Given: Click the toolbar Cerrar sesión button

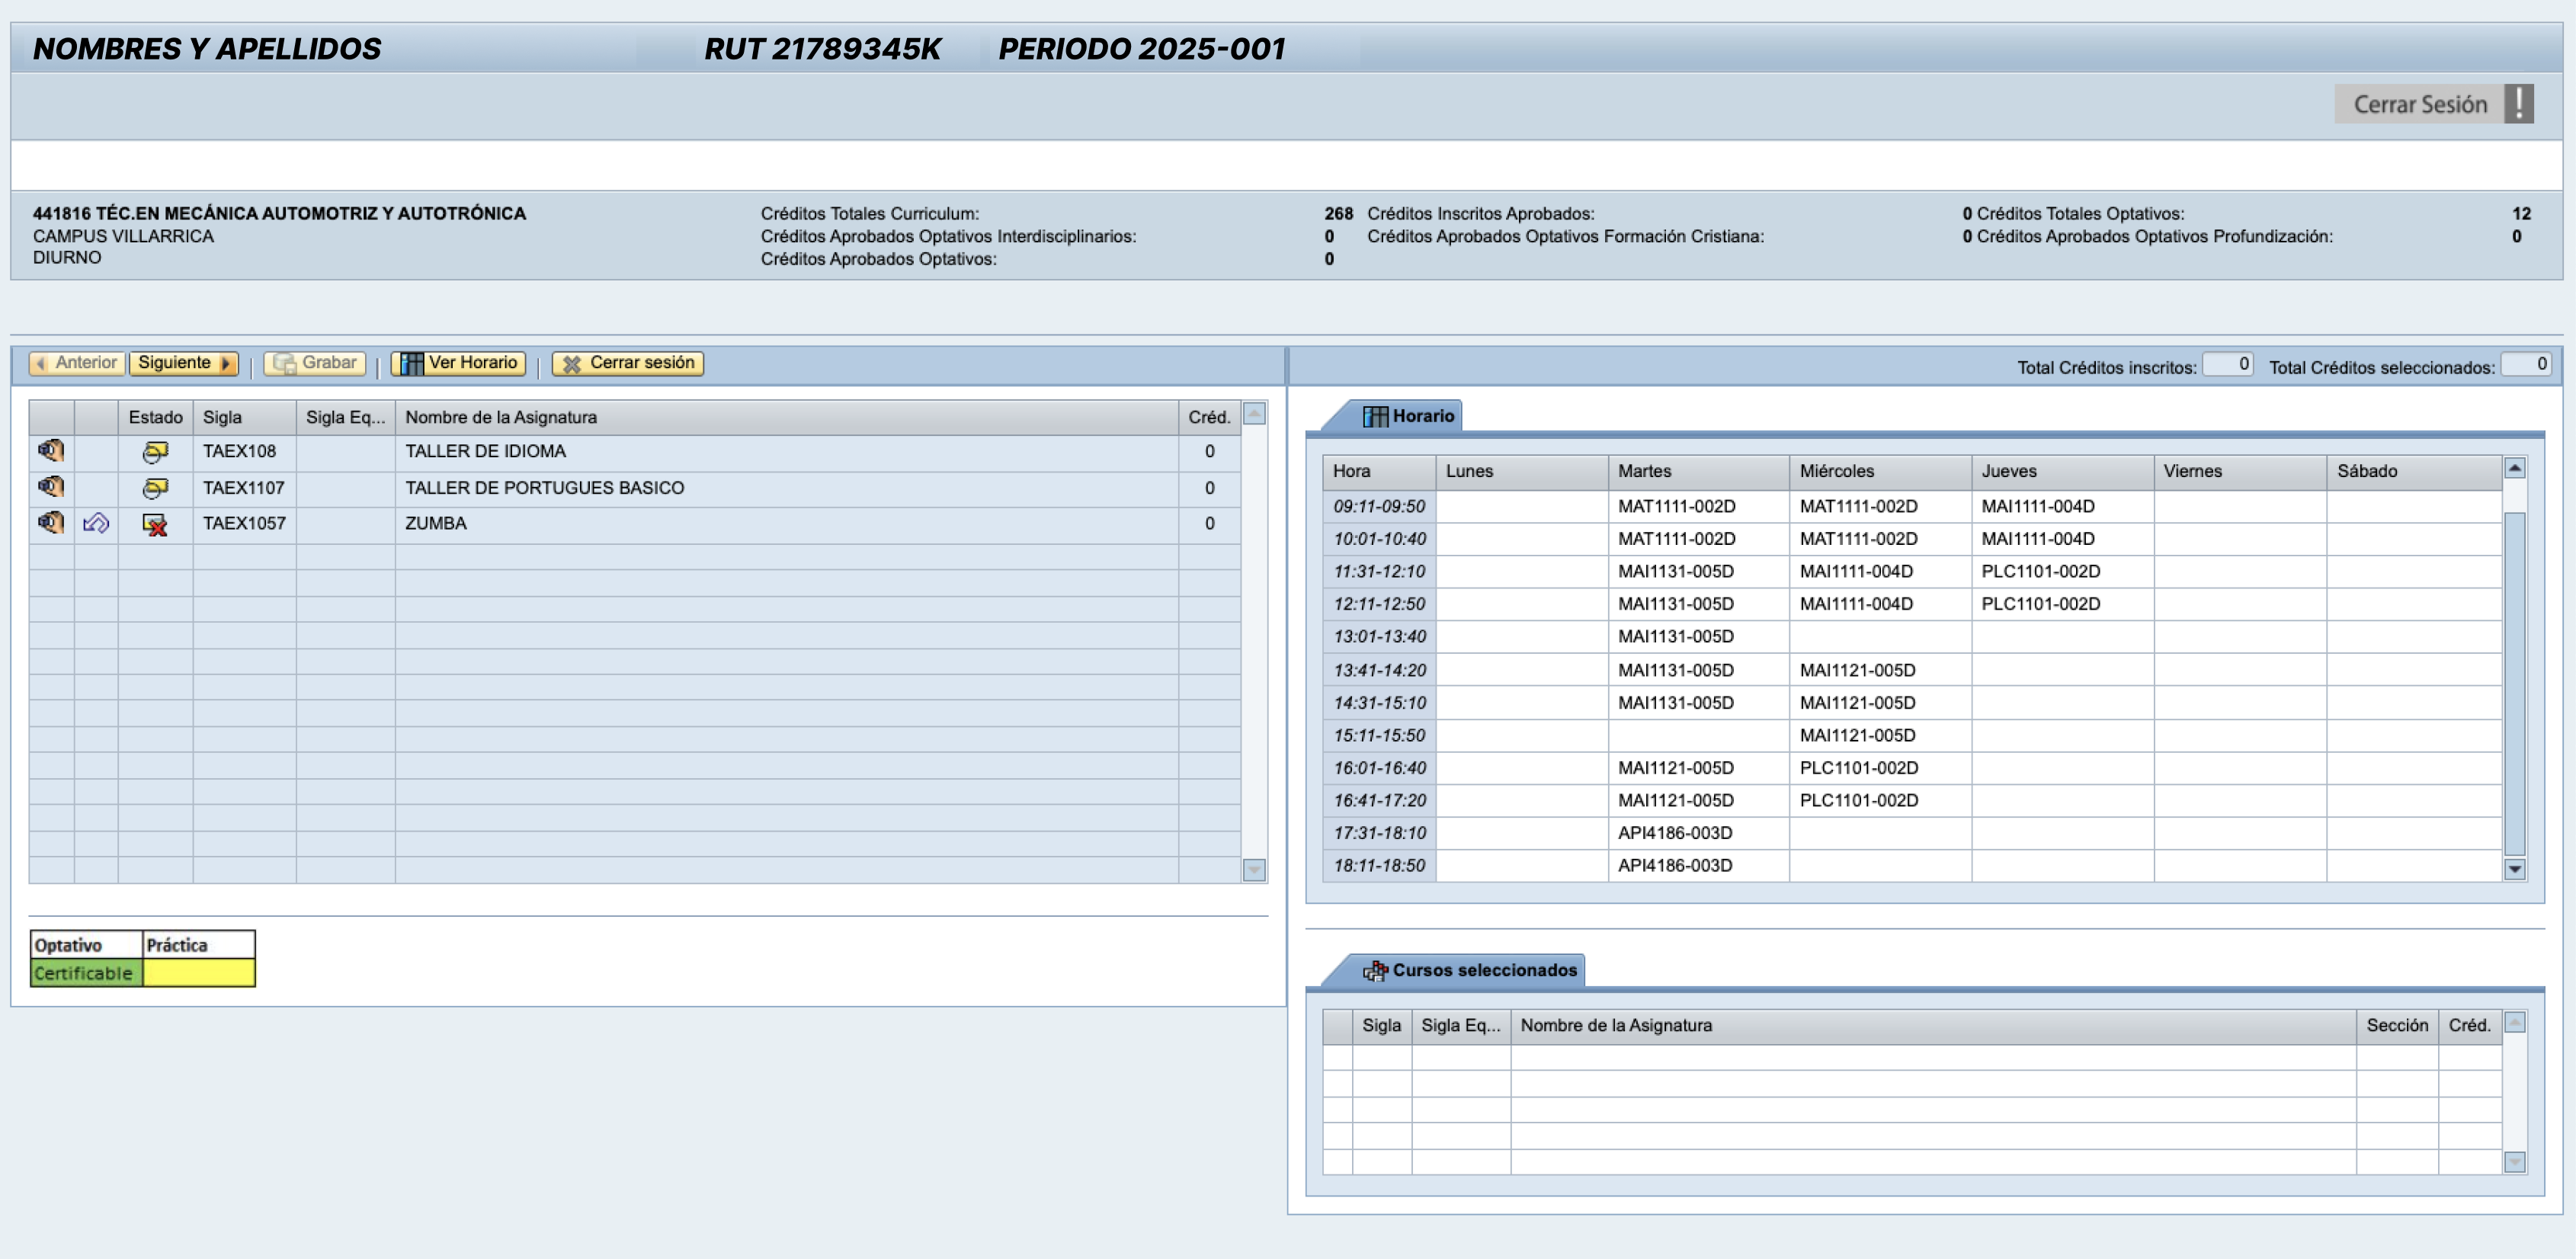Looking at the screenshot, I should point(628,363).
